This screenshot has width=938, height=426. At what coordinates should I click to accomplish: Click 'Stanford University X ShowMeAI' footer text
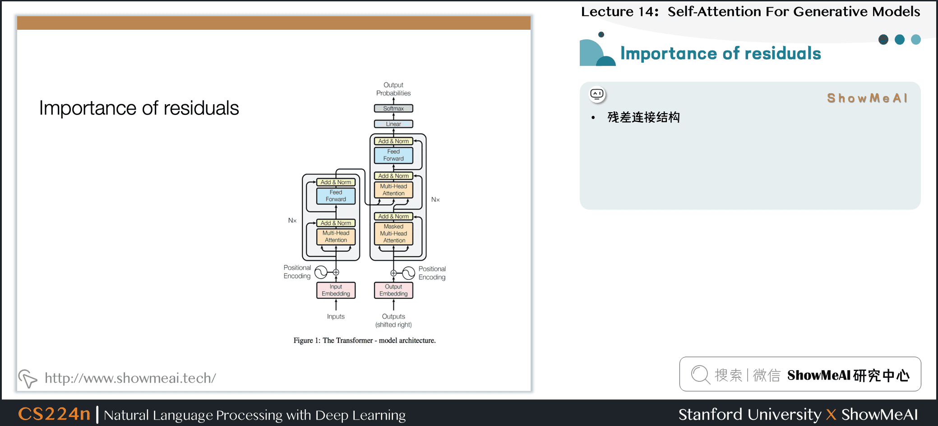click(798, 414)
